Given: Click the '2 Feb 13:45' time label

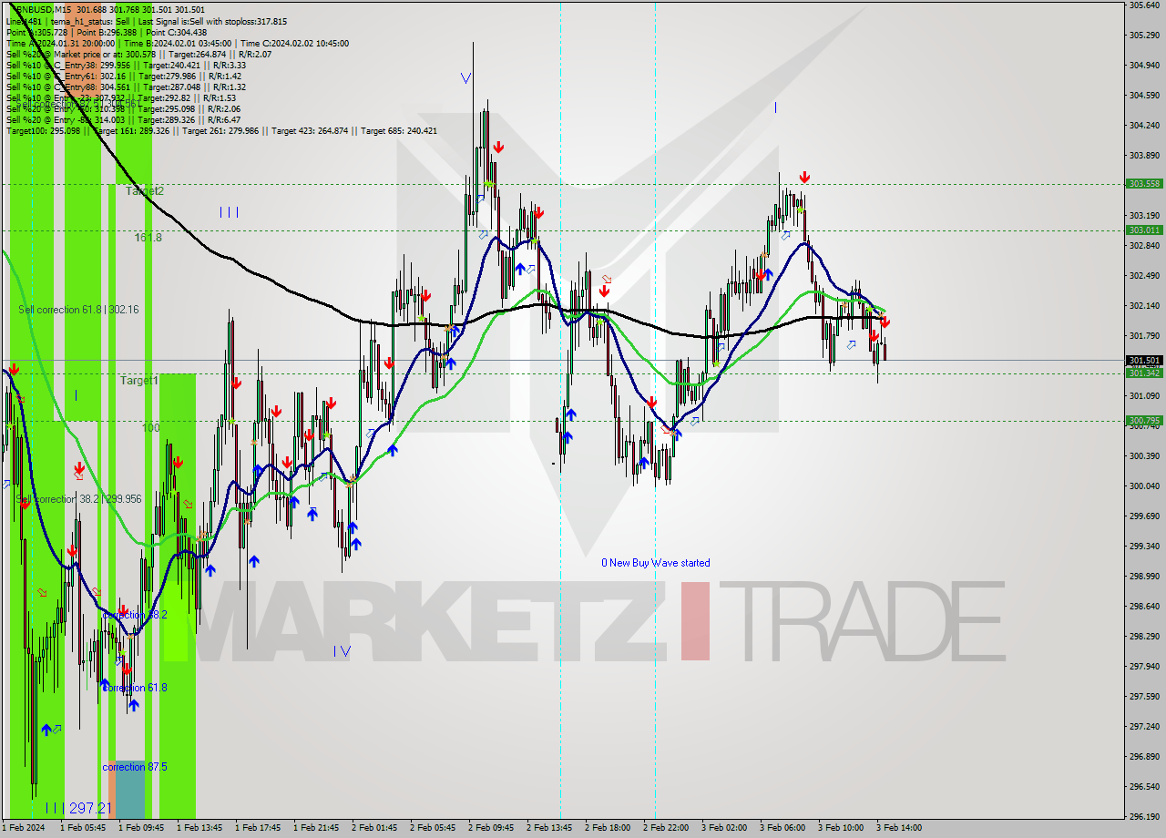Looking at the screenshot, I should click(549, 828).
